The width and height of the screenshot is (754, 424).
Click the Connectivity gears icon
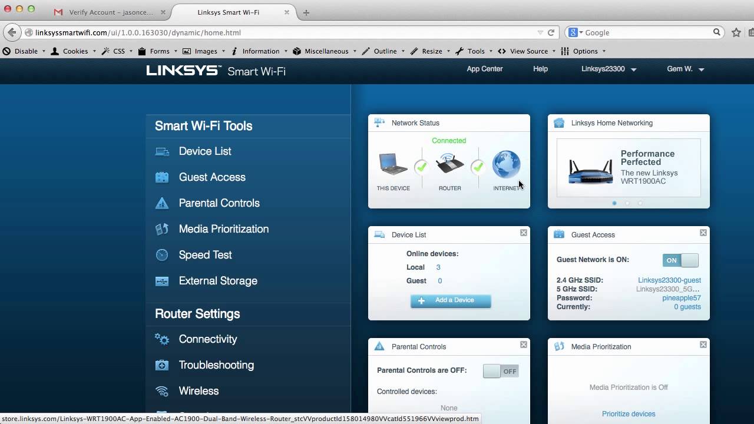pos(162,339)
